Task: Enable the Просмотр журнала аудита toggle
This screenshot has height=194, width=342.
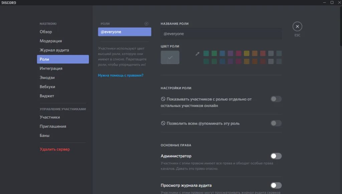Action: click(276, 185)
